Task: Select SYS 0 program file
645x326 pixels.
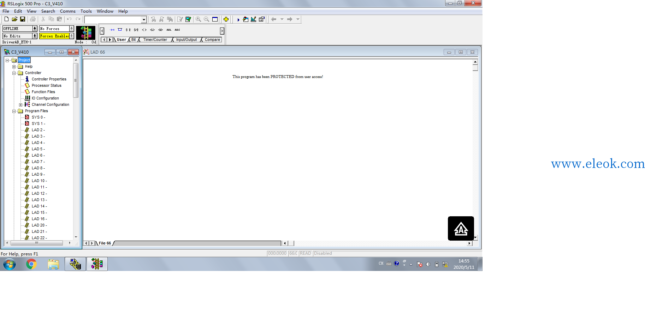Action: click(x=38, y=117)
